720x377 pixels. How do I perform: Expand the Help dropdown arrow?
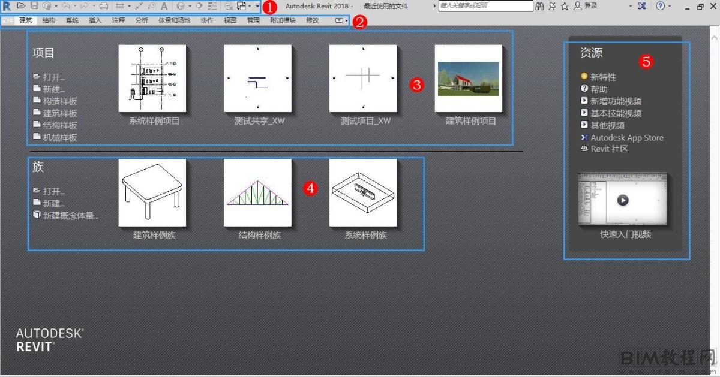click(x=669, y=6)
